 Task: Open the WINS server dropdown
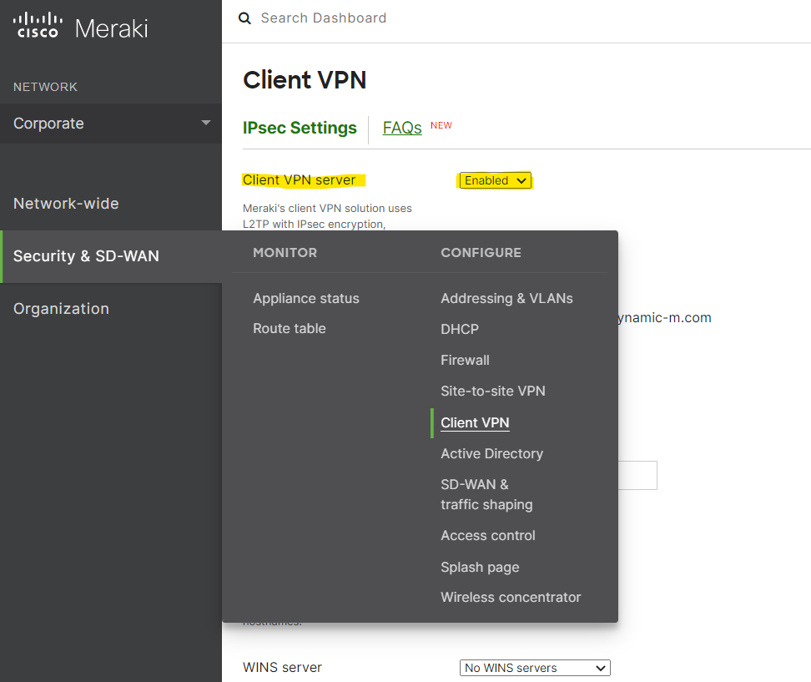534,668
